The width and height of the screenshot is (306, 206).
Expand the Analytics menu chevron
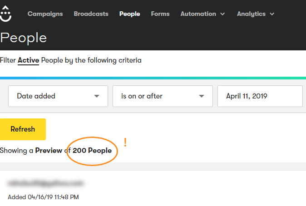pyautogui.click(x=272, y=14)
